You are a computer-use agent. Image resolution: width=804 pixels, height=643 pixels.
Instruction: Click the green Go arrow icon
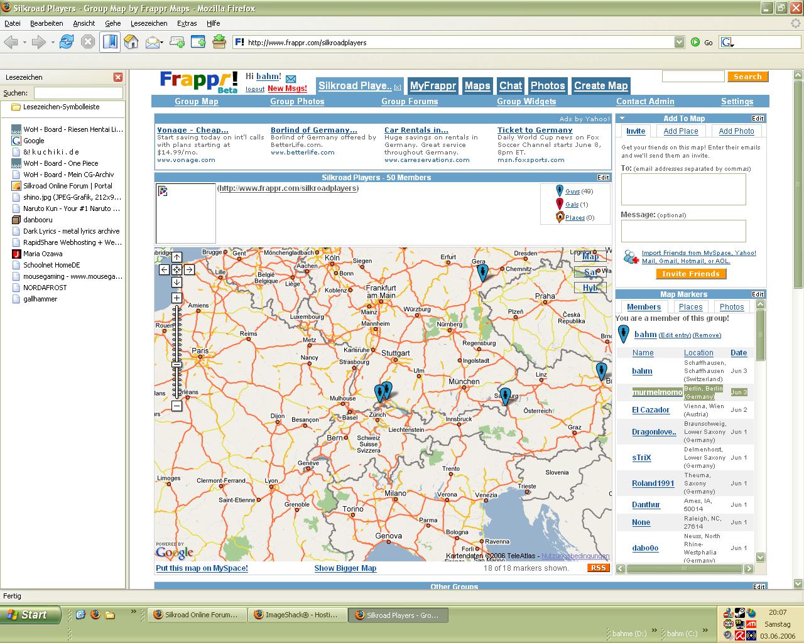click(695, 42)
